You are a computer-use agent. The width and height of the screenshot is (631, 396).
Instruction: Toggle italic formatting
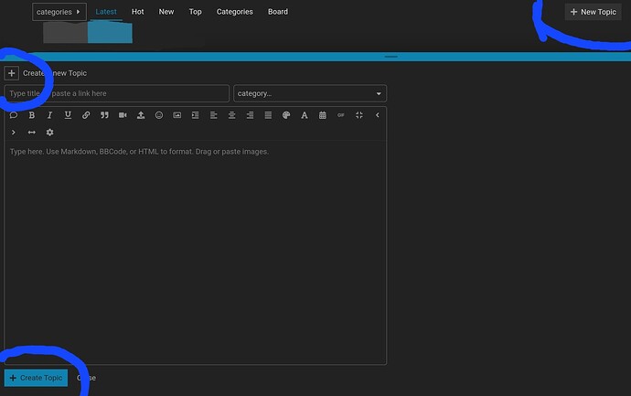(50, 115)
